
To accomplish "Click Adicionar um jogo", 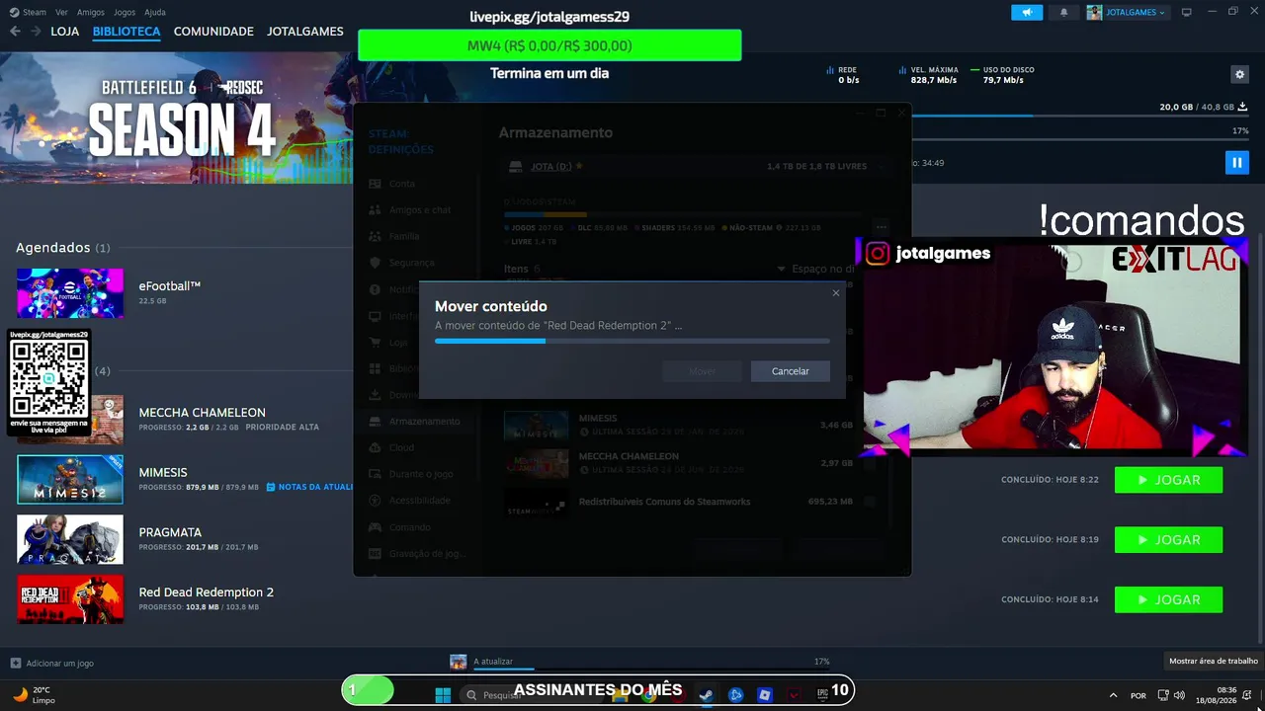I will point(59,664).
